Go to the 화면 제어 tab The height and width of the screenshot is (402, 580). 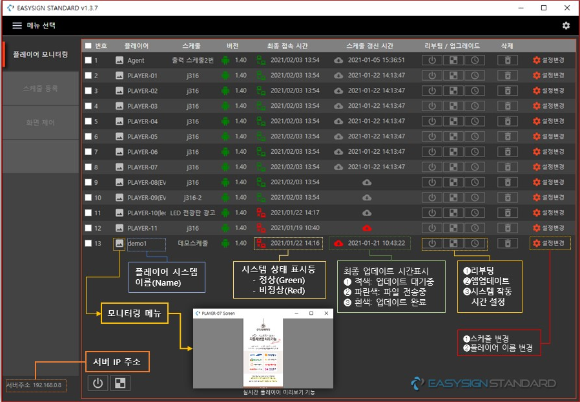pyautogui.click(x=41, y=123)
